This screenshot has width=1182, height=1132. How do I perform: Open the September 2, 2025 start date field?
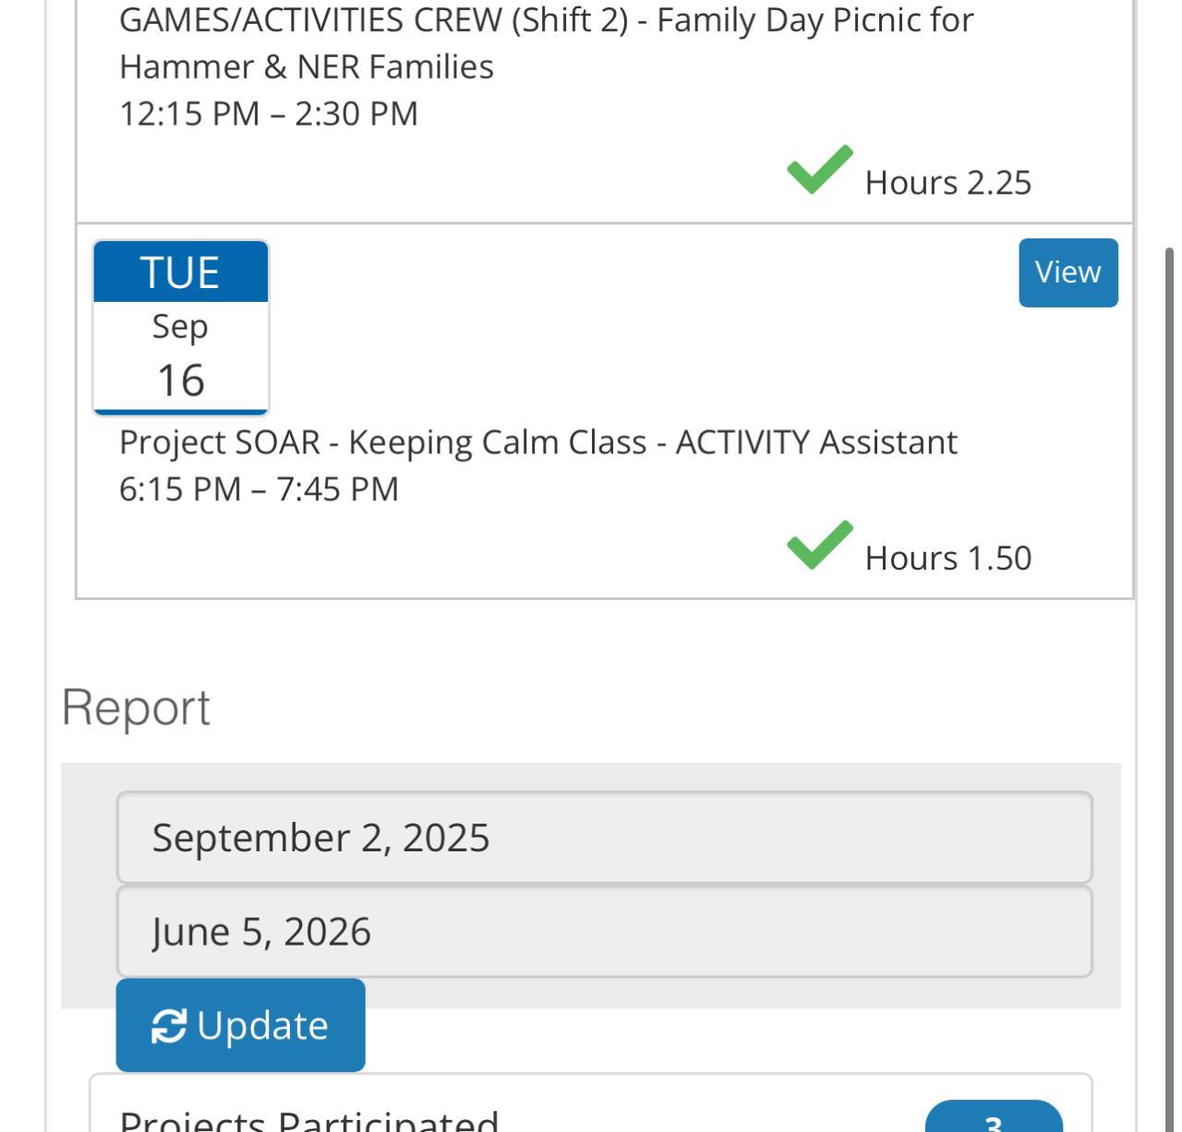click(x=604, y=837)
